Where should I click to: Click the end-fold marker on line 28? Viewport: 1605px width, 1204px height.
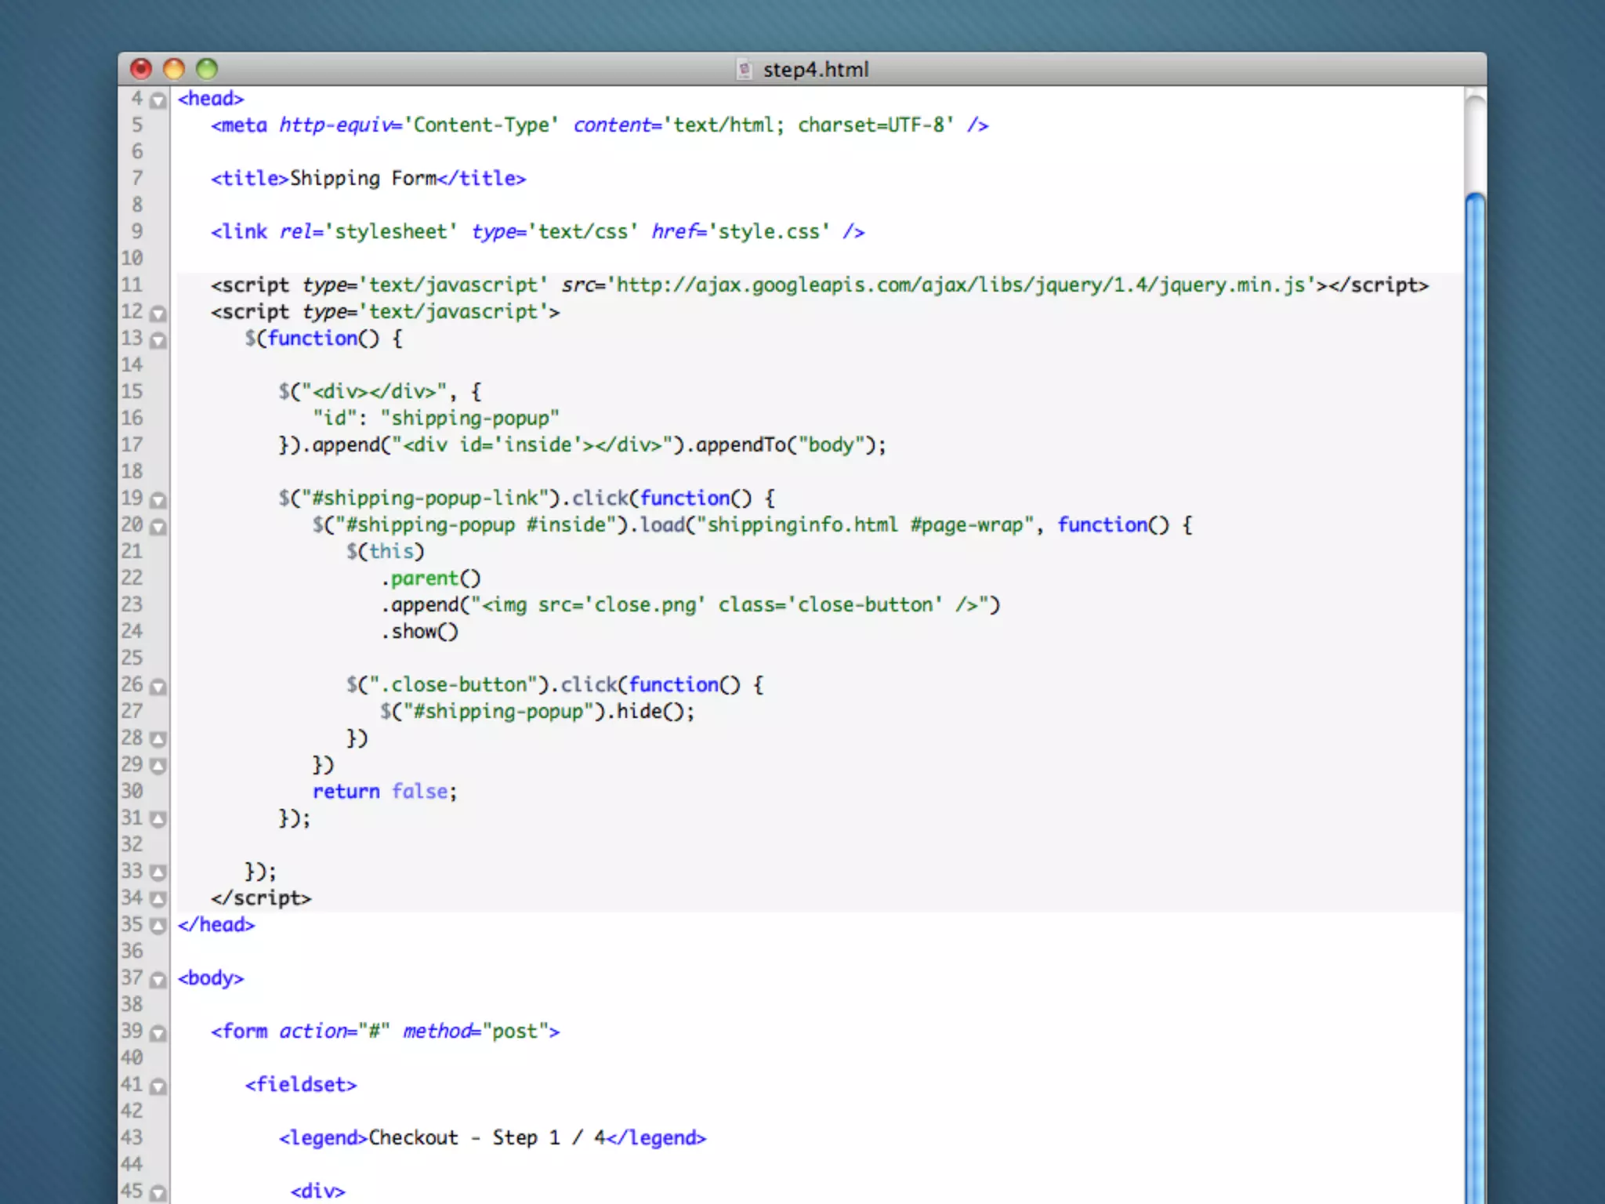point(158,739)
